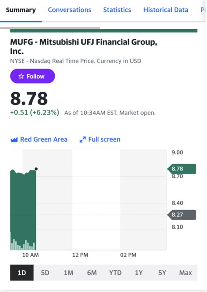This screenshot has height=292, width=207.
Task: Follow the MUFG stock
Action: (33, 76)
